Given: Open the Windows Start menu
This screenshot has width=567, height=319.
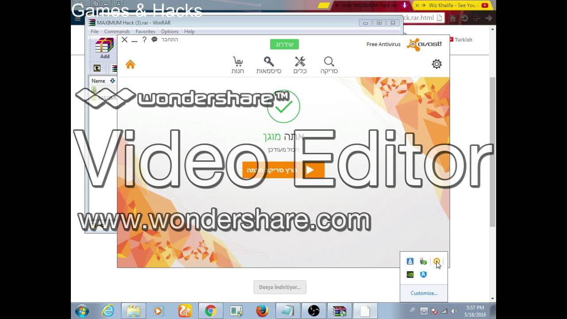Looking at the screenshot, I should click(82, 311).
